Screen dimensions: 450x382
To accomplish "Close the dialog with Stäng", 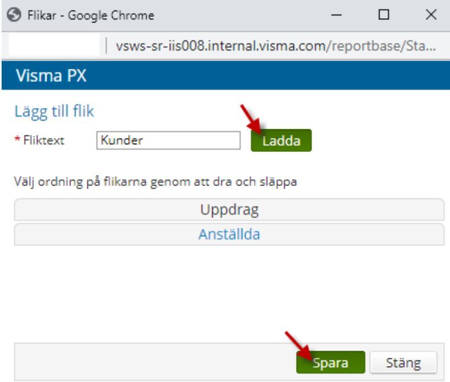I will tap(403, 363).
